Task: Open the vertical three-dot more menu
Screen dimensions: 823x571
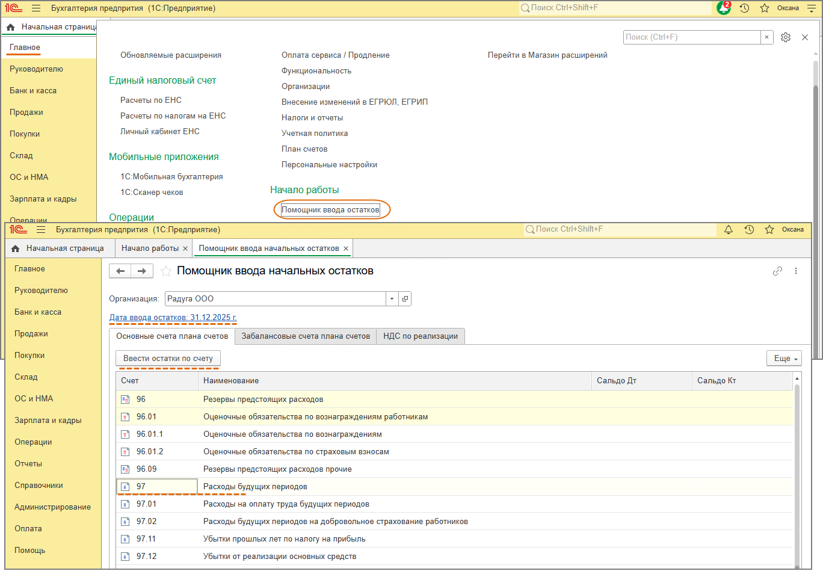Action: coord(796,271)
